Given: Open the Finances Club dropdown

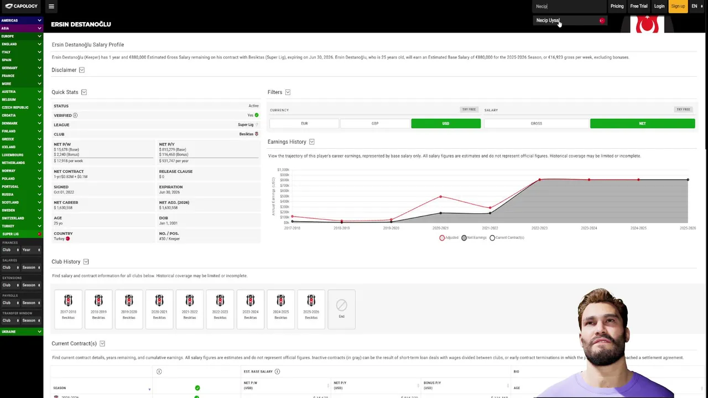Looking at the screenshot, I should [11, 250].
